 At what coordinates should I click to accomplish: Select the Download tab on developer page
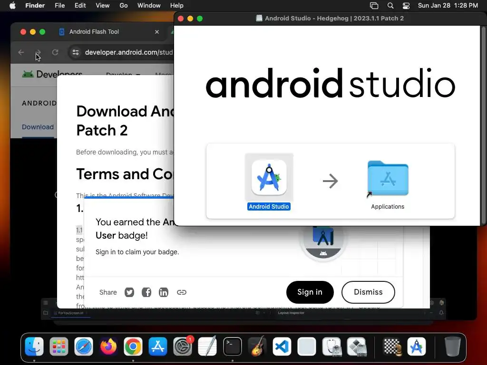[x=38, y=127]
